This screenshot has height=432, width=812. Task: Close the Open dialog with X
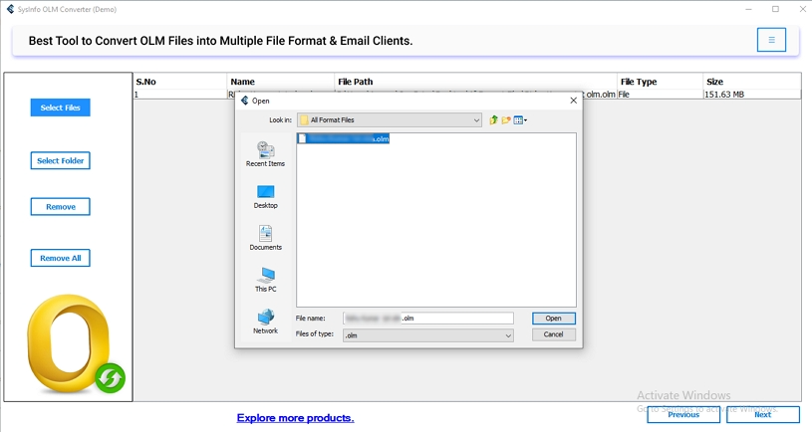(x=573, y=101)
